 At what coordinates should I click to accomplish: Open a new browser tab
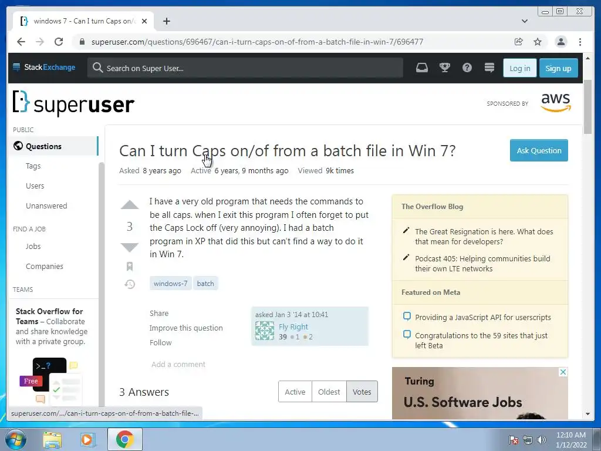[x=166, y=21]
